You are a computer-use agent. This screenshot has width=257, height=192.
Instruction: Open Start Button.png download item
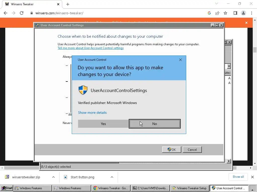(x=82, y=177)
